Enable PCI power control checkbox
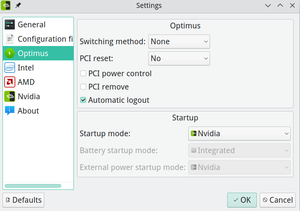The width and height of the screenshot is (300, 211). tap(83, 73)
